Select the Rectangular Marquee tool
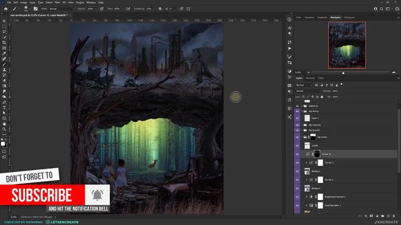Viewport: 401px width, 225px height. (4, 26)
